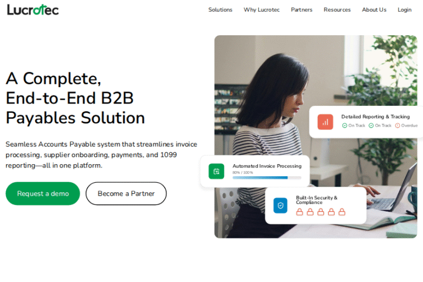The width and height of the screenshot is (423, 282).
Task: Click the green invoice processing icon
Action: 216,171
